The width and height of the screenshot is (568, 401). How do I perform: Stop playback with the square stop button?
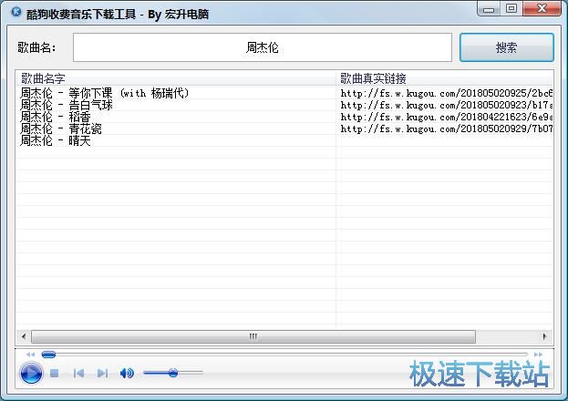55,373
